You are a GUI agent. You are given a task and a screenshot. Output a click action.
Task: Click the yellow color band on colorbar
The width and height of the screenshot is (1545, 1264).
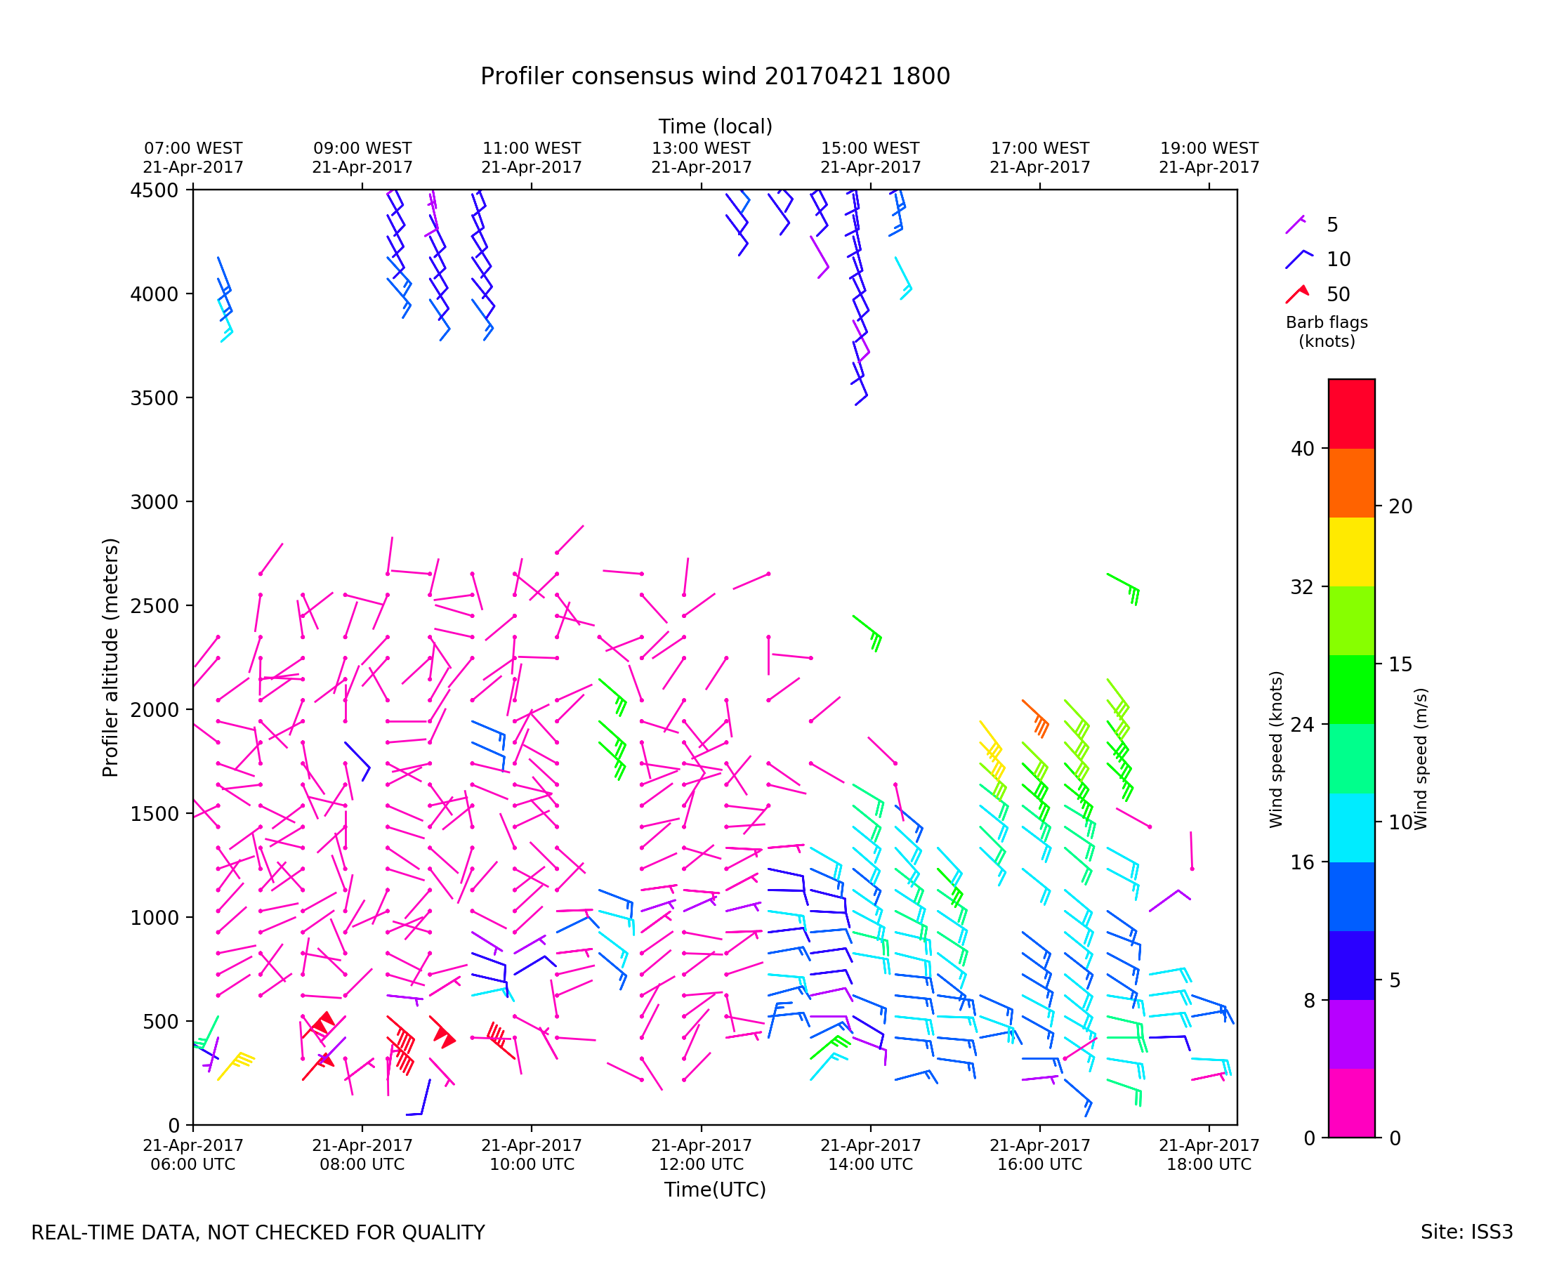(x=1351, y=552)
